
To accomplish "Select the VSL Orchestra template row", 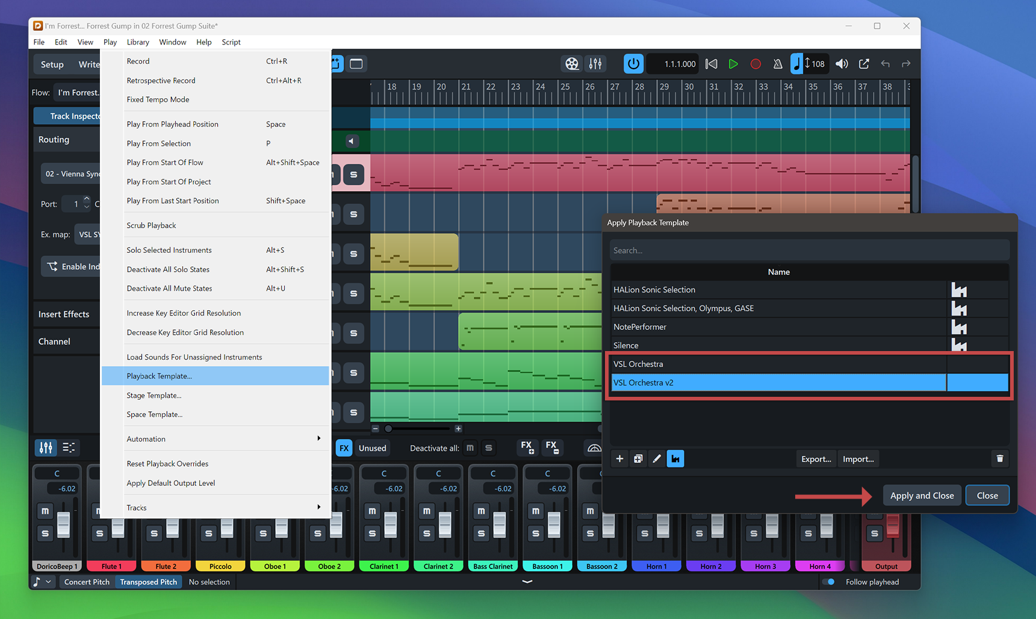I will click(809, 364).
